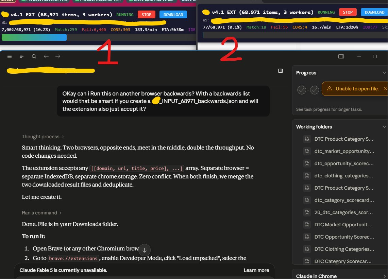This screenshot has height=279, width=388.
Task: Click the file icon beside dtc_clothing_categories
Action: tap(307, 176)
